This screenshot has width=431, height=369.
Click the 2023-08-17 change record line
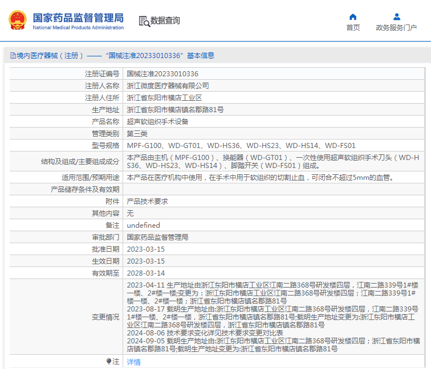[x=273, y=317]
